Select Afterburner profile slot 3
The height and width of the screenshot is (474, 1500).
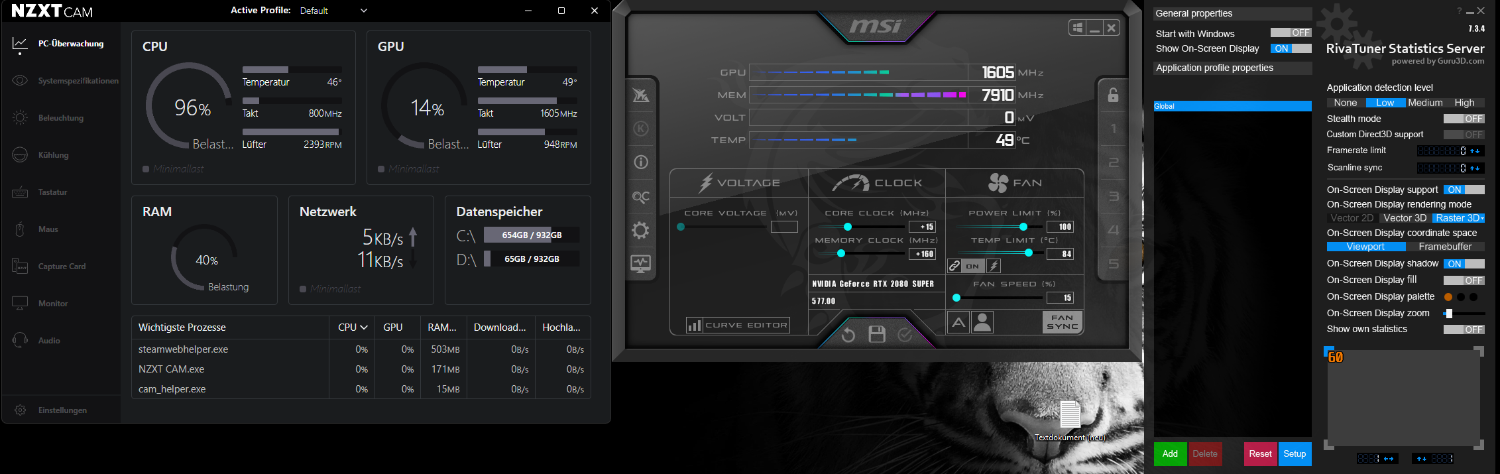[x=1114, y=196]
